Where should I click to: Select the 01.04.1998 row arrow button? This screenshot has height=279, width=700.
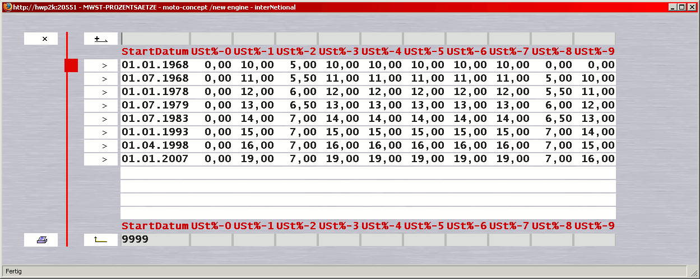click(101, 146)
